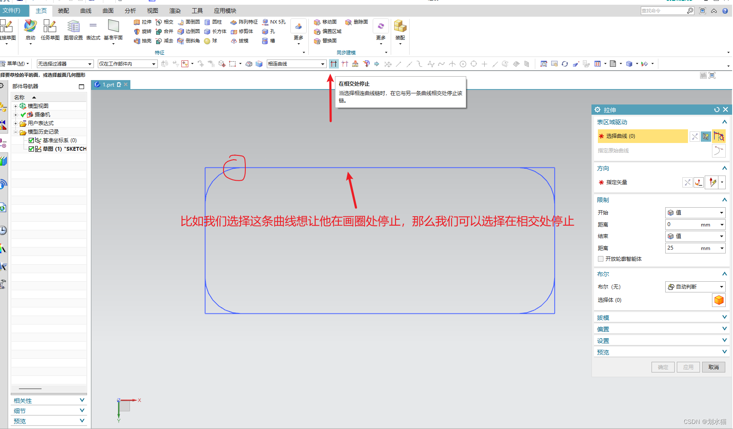Collapse the 限制 section in the dialog

[724, 200]
